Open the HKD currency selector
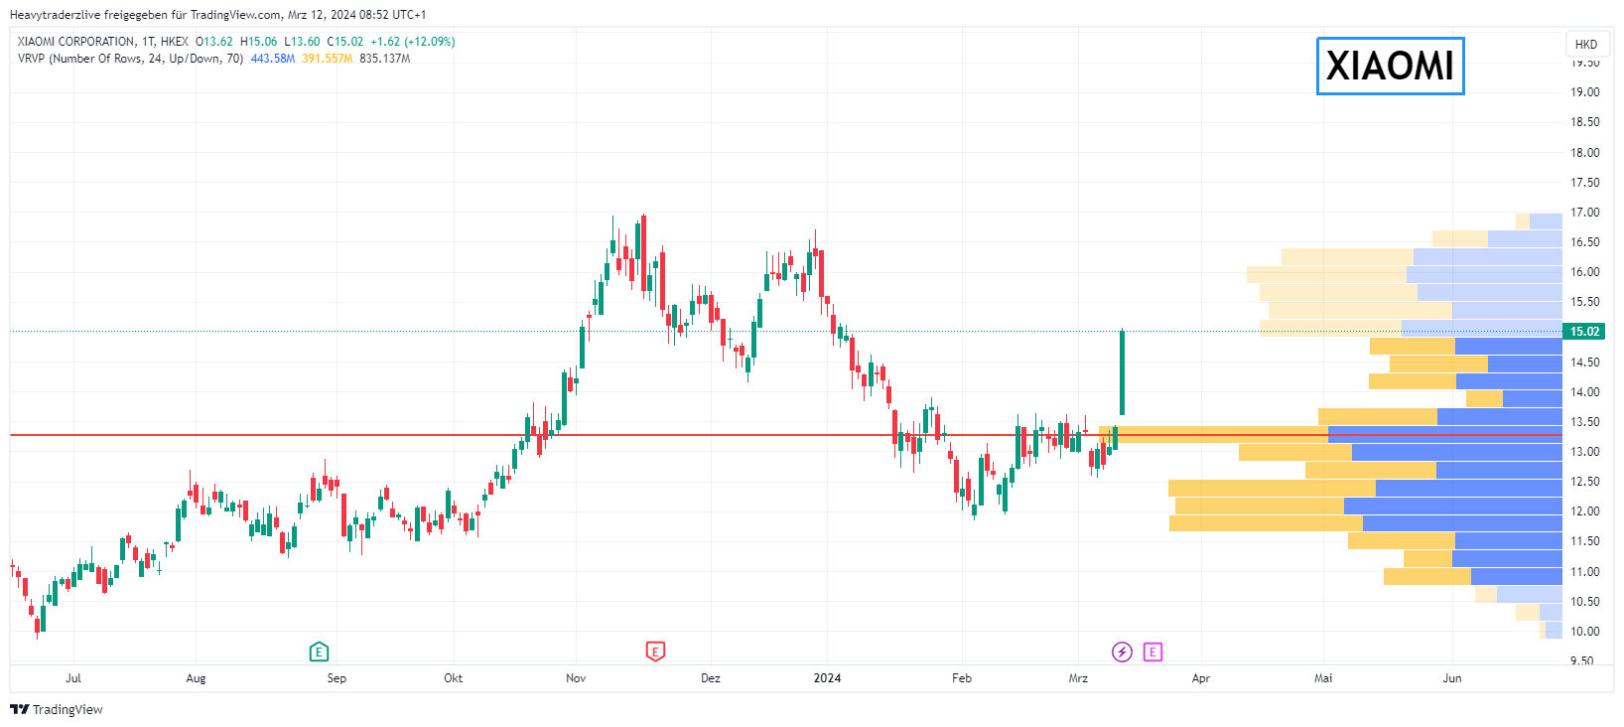 pyautogui.click(x=1586, y=44)
